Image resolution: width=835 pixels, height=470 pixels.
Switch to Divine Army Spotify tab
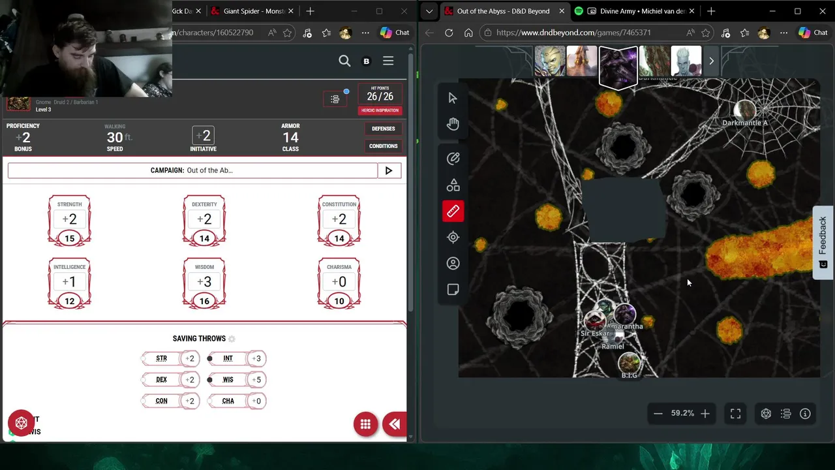[x=635, y=11]
